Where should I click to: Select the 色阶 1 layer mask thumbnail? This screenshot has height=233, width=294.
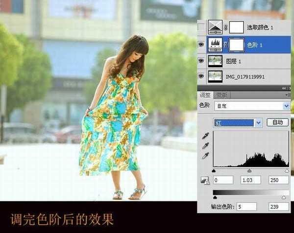(237, 45)
